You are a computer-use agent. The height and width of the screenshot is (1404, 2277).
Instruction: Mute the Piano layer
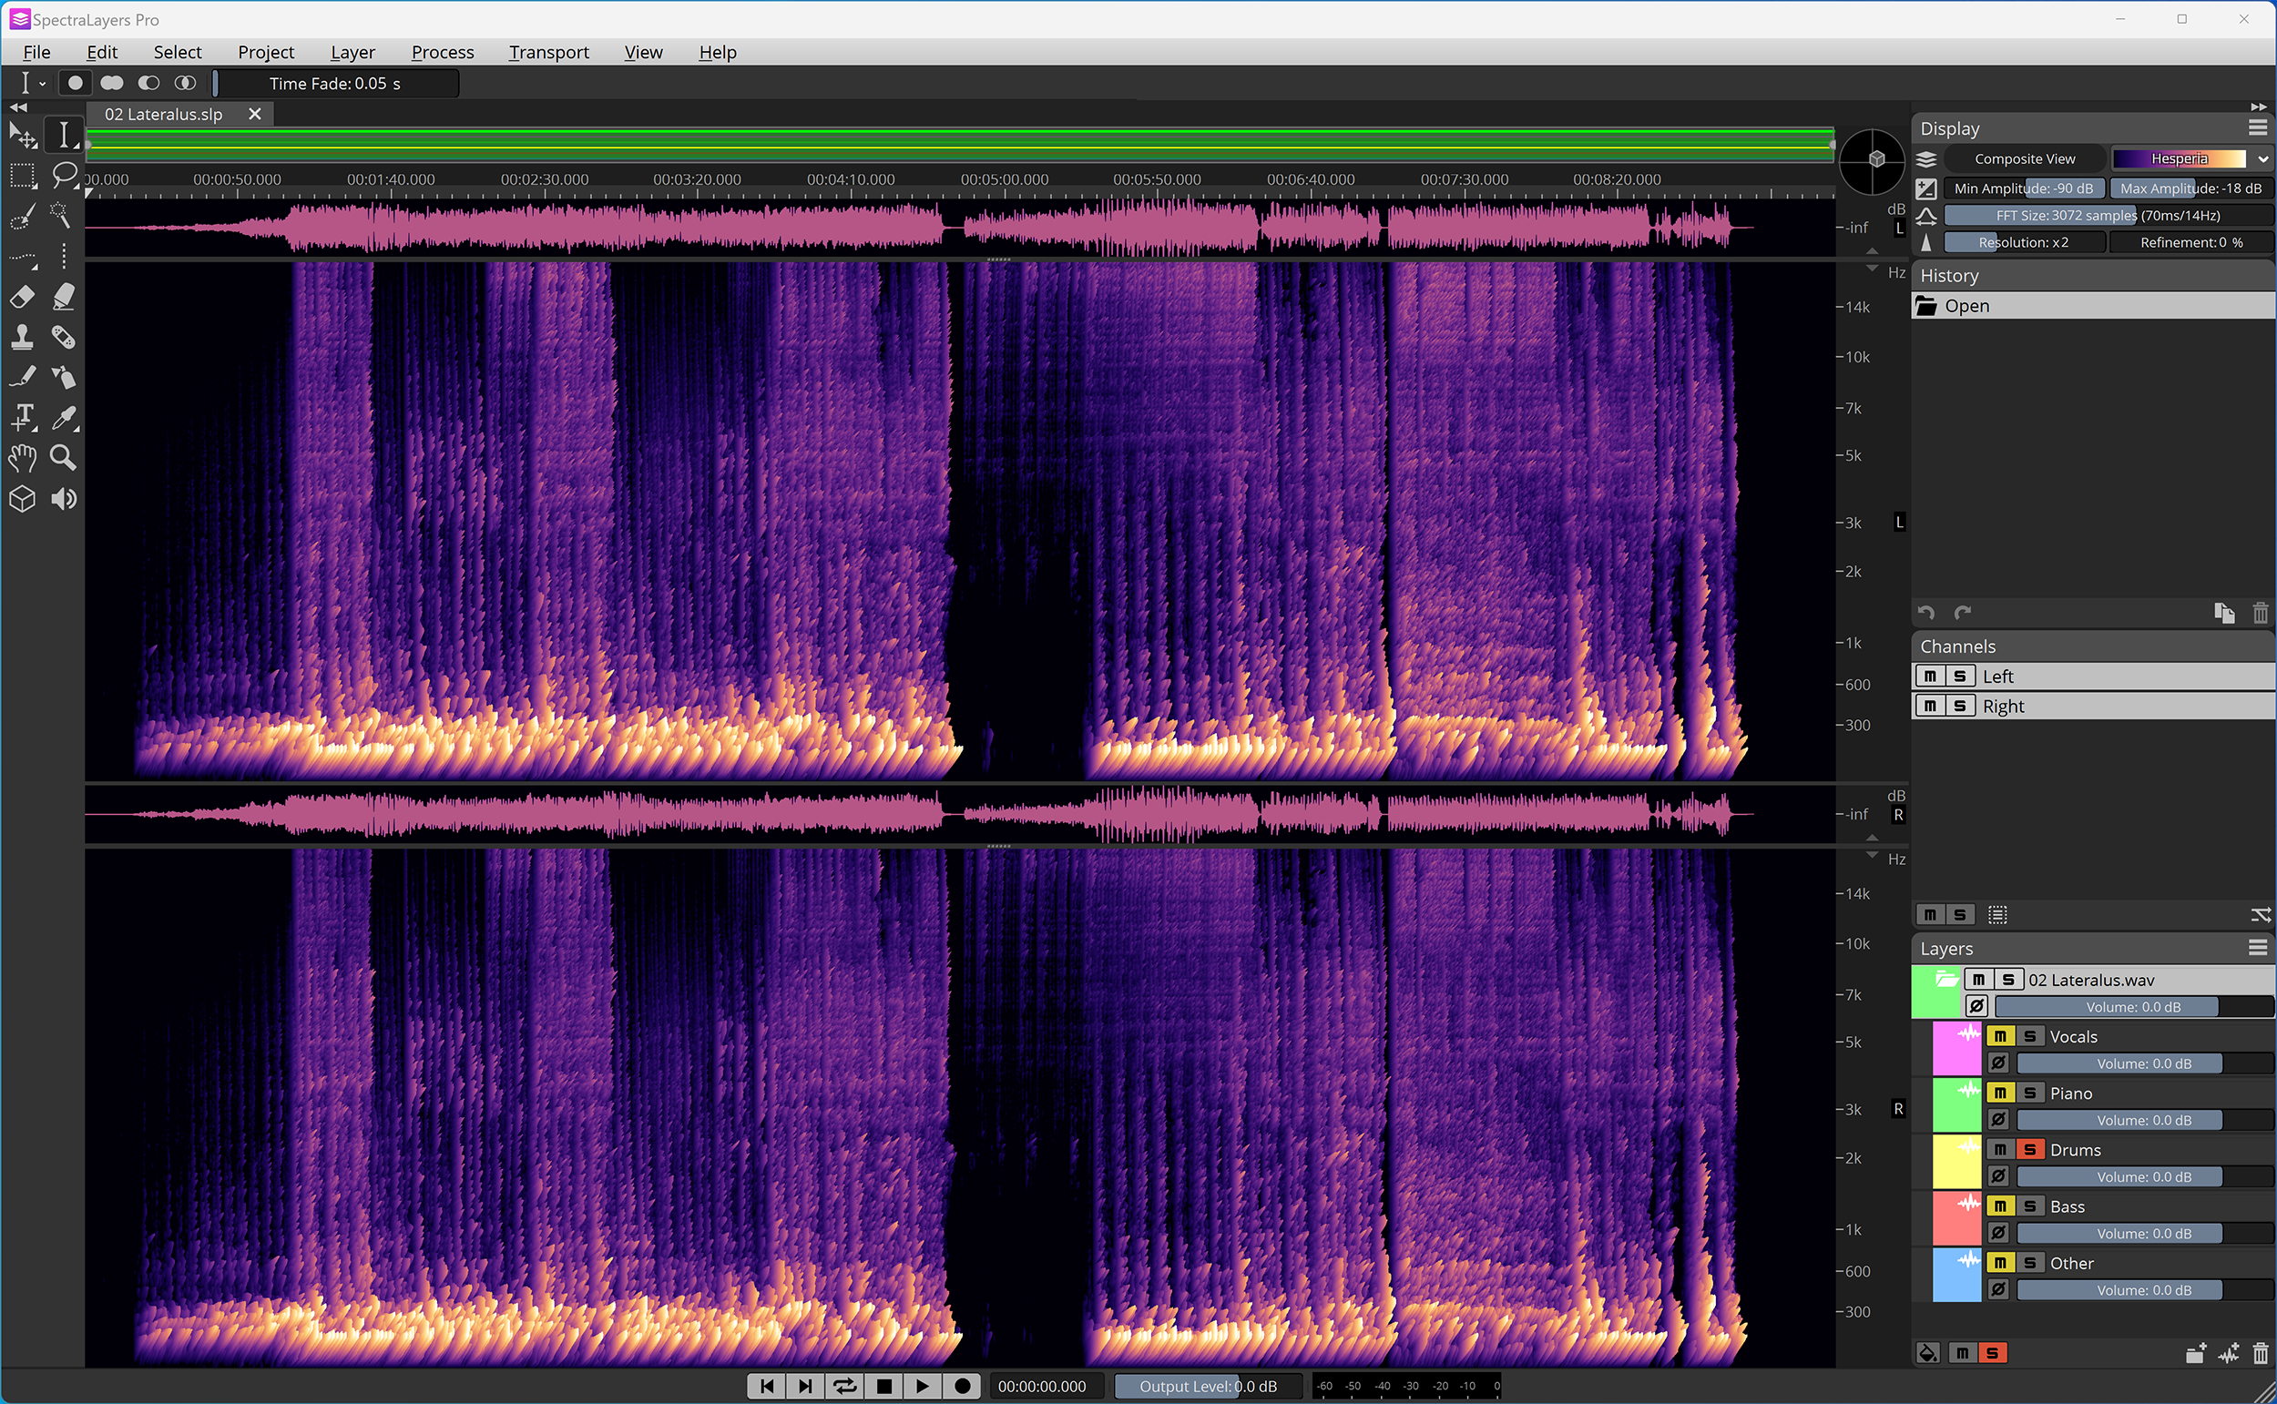(x=2000, y=1093)
